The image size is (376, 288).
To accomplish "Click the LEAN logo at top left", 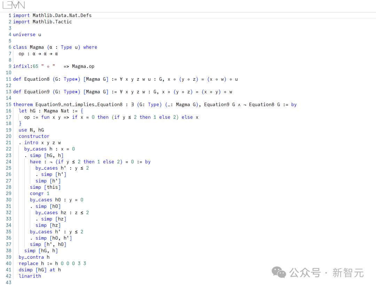I will [x=14, y=5].
